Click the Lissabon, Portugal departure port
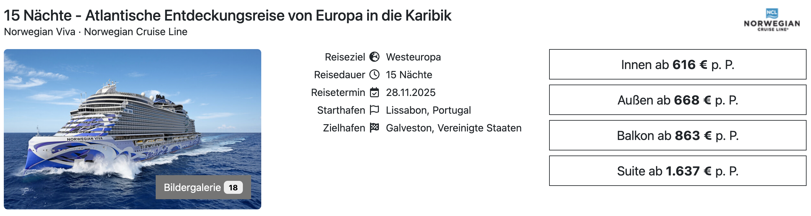The image size is (811, 216). pyautogui.click(x=428, y=110)
